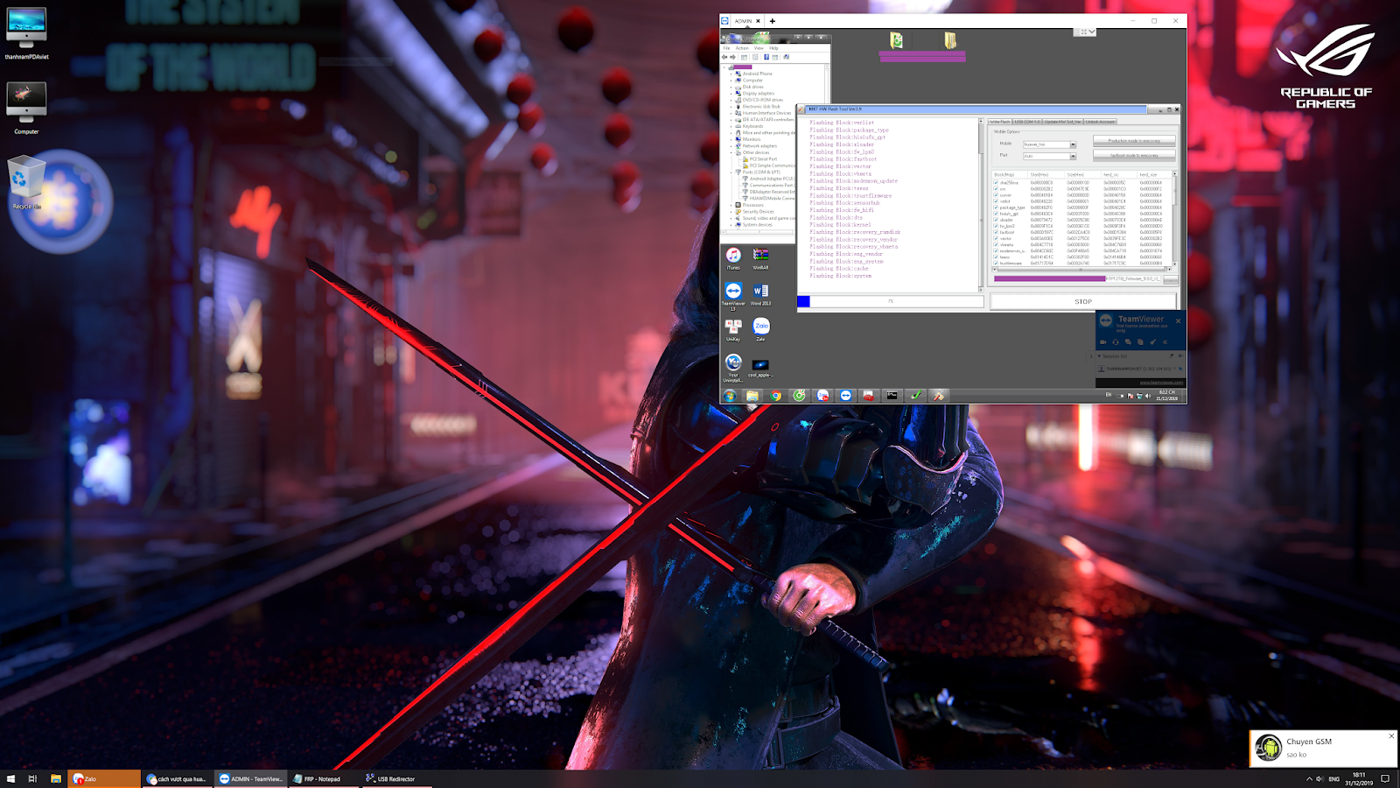Click Back arrow in Device Manager toolbar
1400x788 pixels.
tap(724, 57)
